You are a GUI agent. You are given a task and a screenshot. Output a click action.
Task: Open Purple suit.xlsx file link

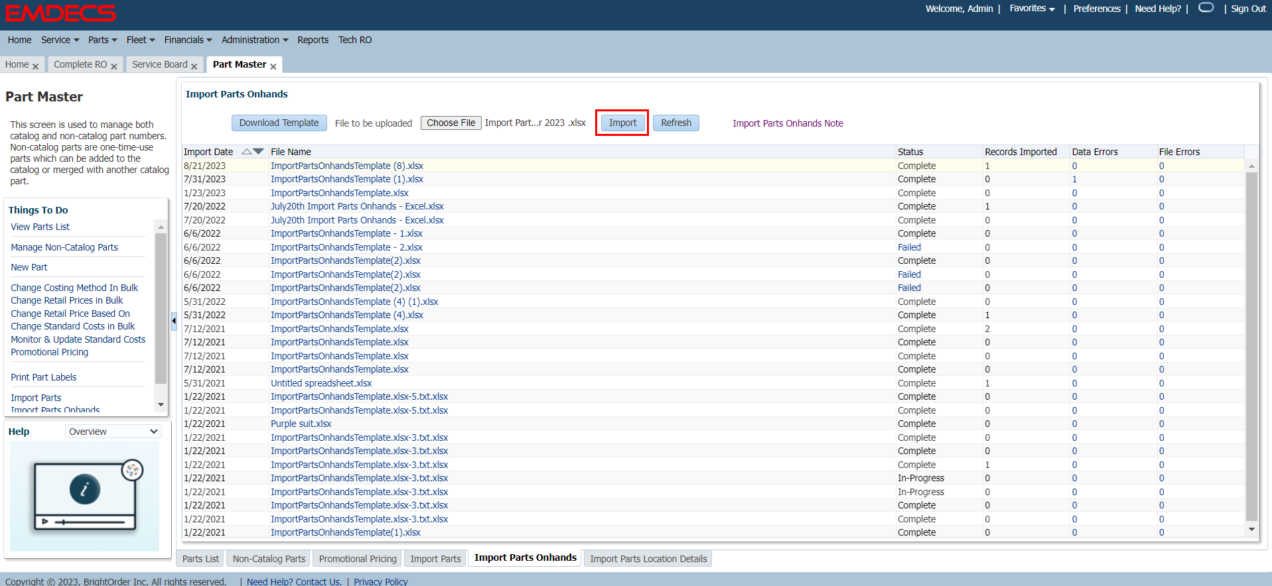[301, 424]
